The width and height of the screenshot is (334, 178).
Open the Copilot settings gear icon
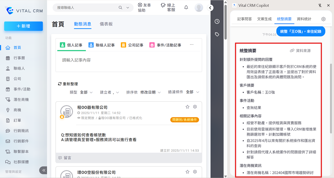pos(323,19)
